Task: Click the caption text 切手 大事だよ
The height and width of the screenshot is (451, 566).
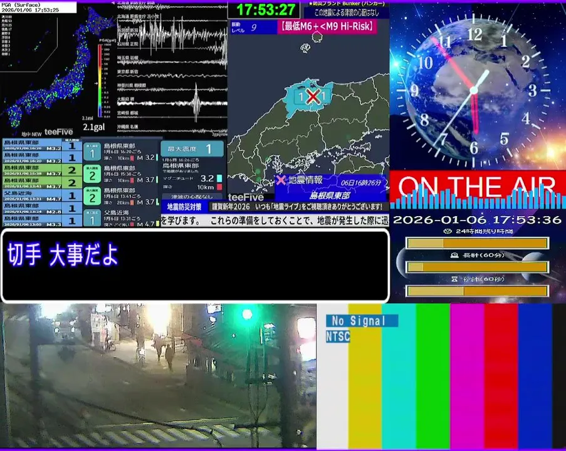Action: pyautogui.click(x=63, y=255)
